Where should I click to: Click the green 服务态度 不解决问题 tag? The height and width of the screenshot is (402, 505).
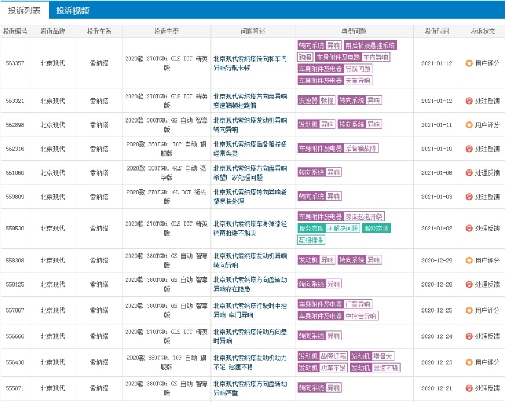click(x=328, y=229)
